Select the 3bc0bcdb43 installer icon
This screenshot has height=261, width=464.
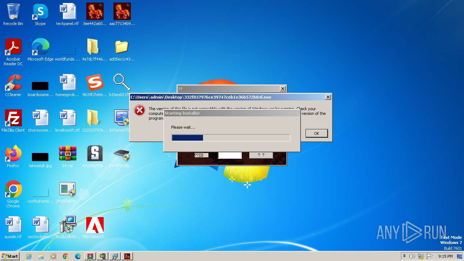[x=67, y=228]
